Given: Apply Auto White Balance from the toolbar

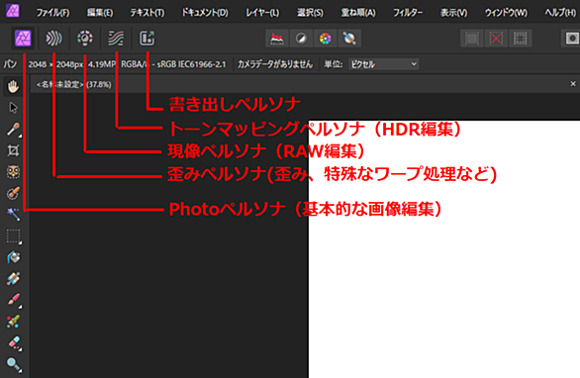Looking at the screenshot, I should 349,39.
